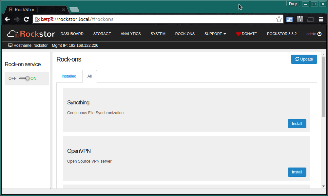Open the Chrome hamburger menu
Viewport: 328px width, 196px height.
tap(321, 19)
